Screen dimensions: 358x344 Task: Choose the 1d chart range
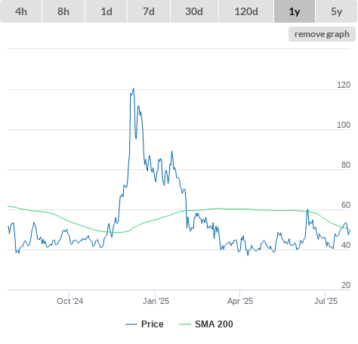(x=106, y=11)
